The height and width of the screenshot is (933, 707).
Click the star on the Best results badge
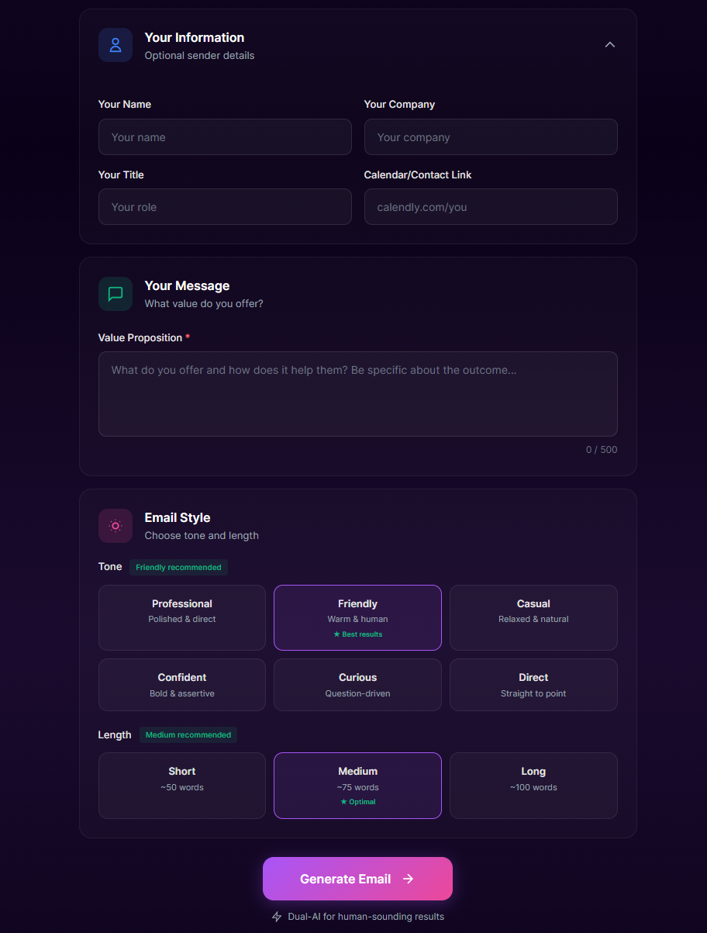[x=336, y=634]
